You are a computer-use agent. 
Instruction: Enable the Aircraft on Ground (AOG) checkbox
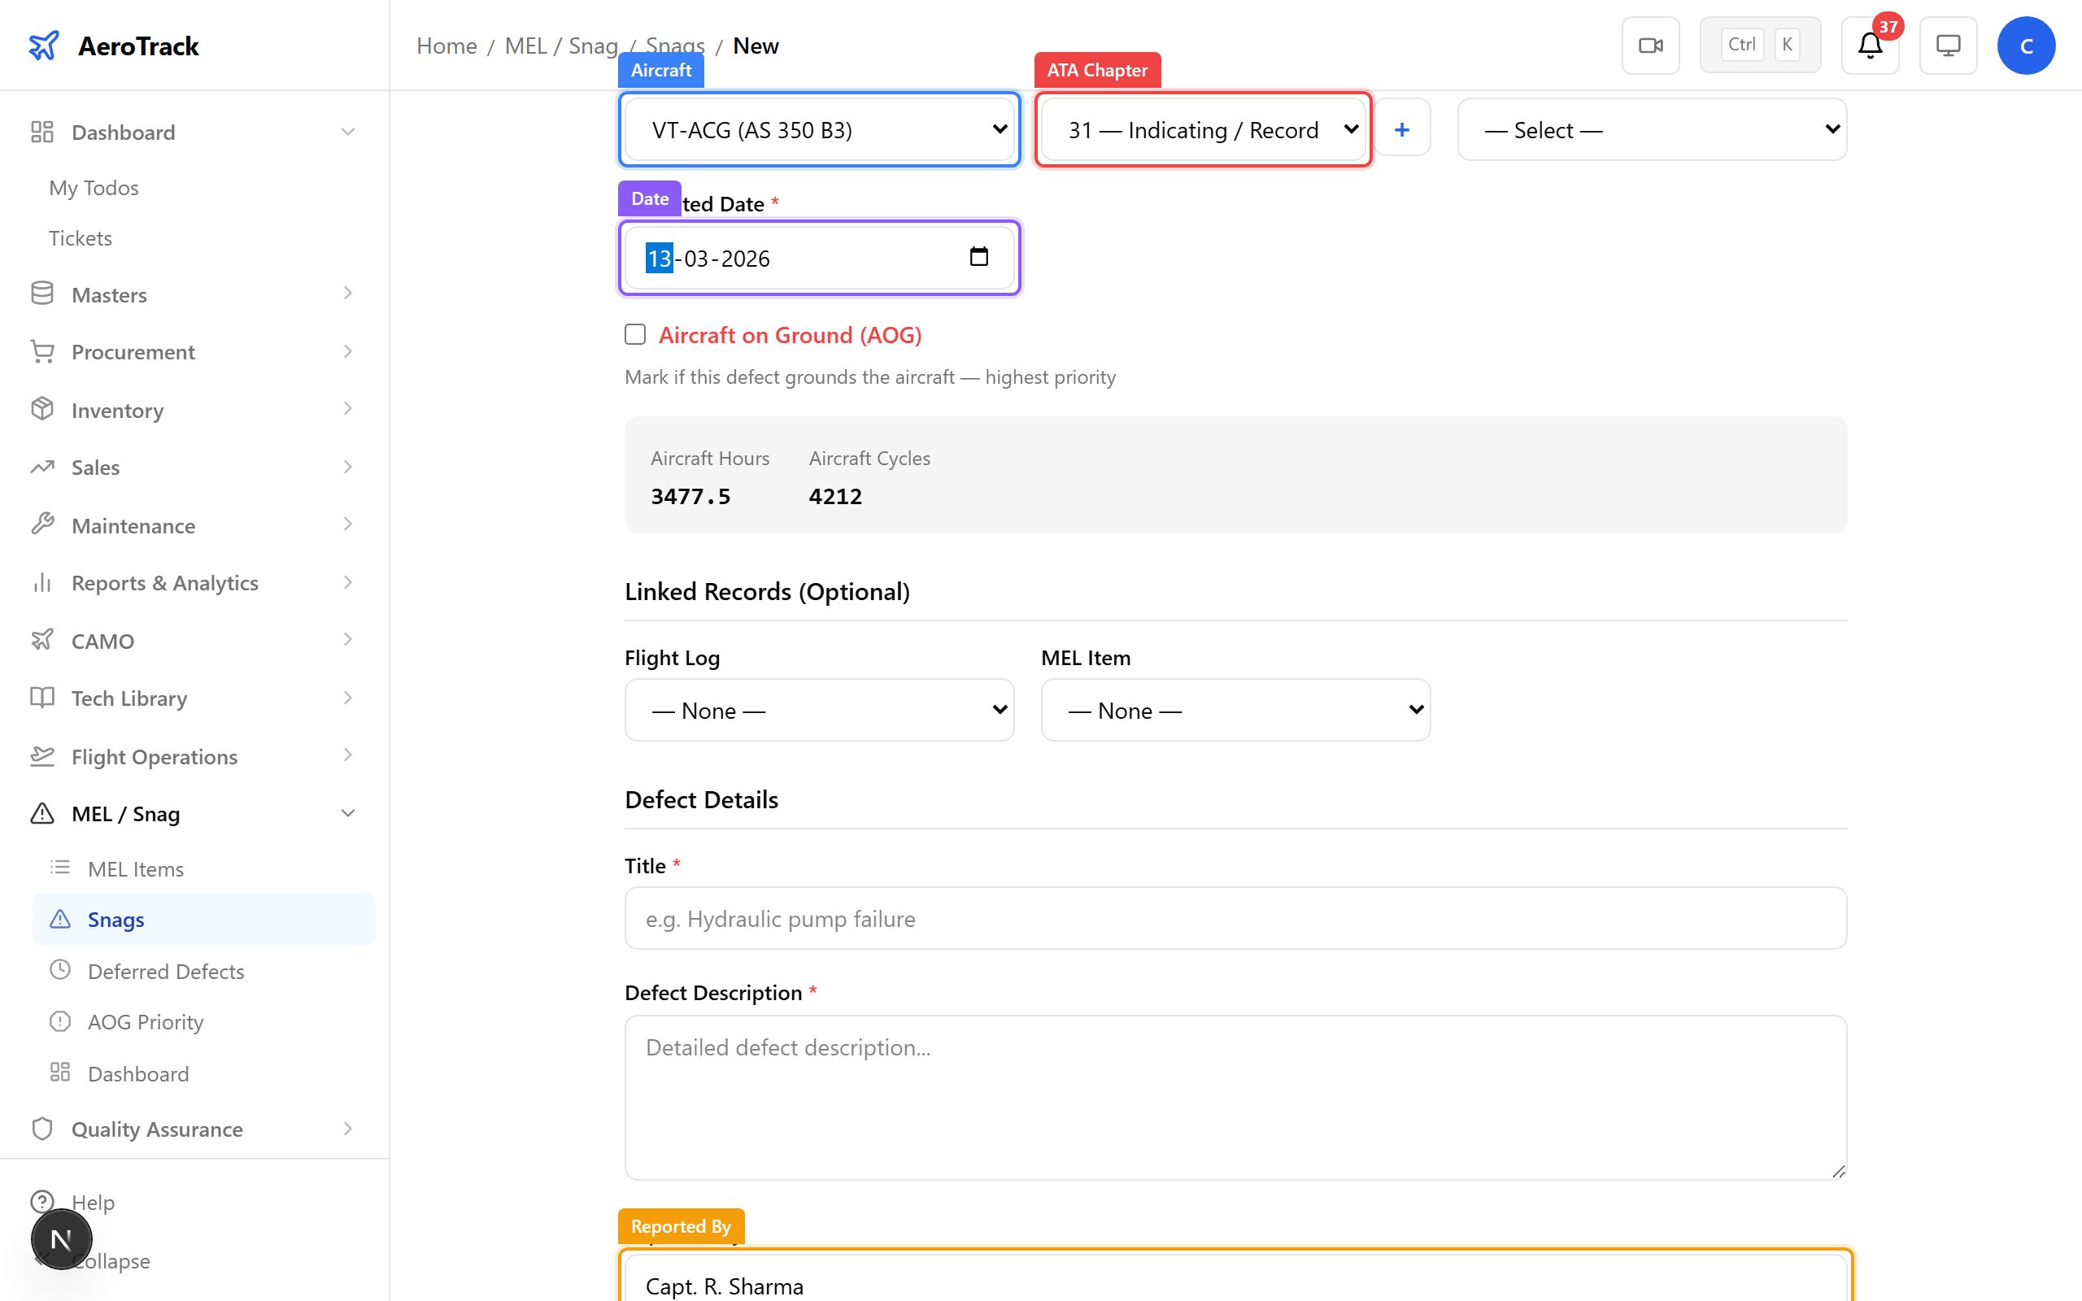[x=635, y=334]
